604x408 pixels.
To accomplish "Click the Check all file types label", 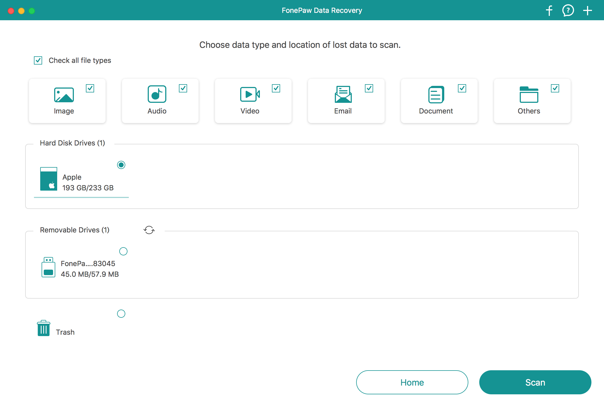I will click(x=80, y=60).
